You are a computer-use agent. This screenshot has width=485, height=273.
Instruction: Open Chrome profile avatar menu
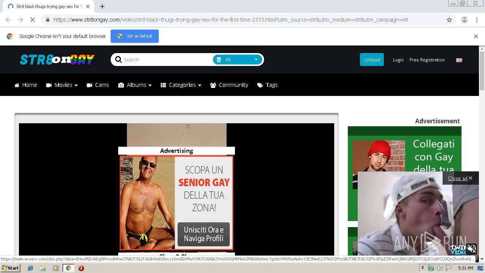tap(464, 20)
